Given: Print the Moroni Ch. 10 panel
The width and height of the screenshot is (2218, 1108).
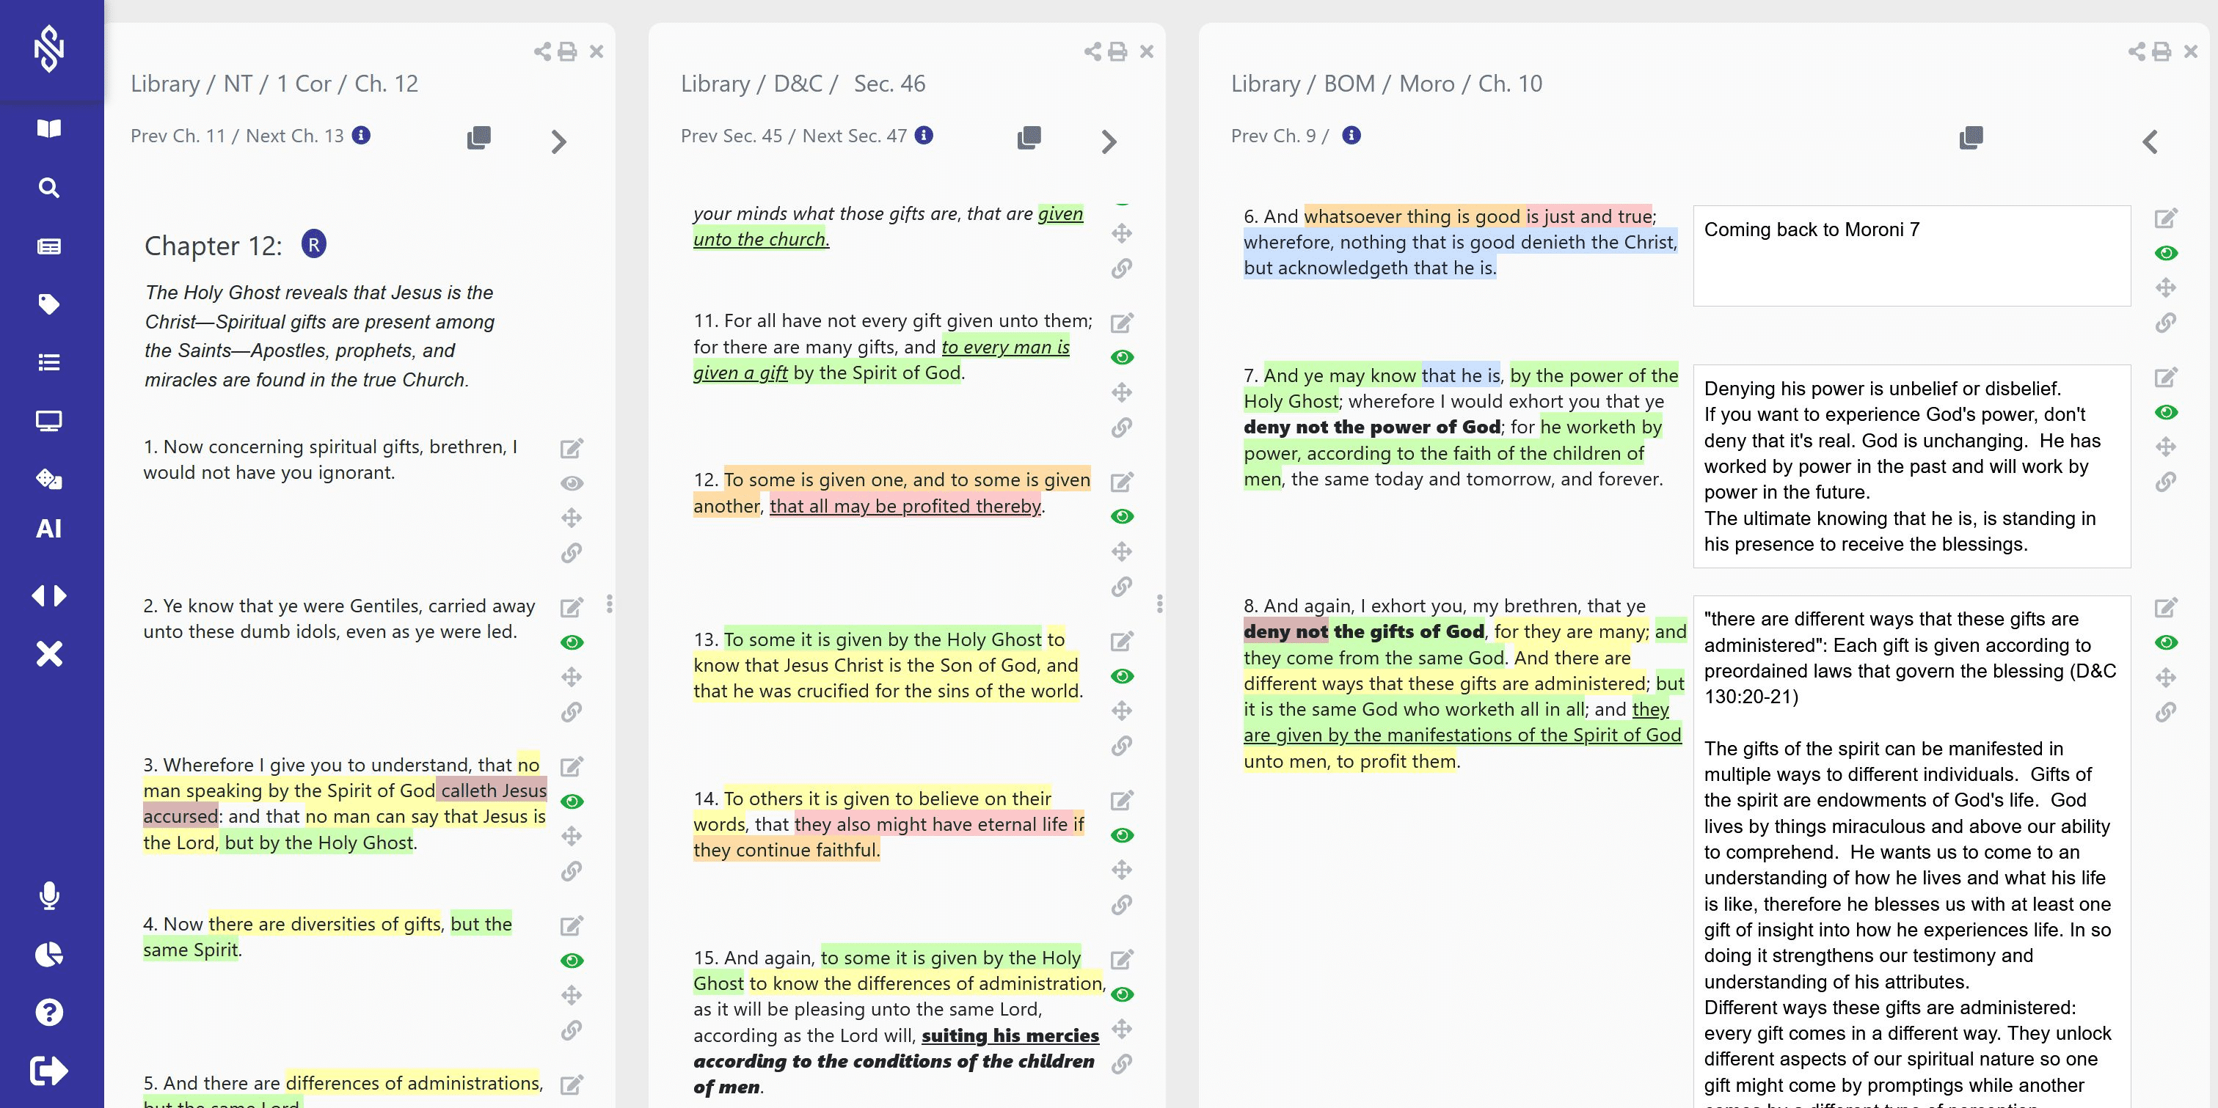Looking at the screenshot, I should tap(2162, 51).
